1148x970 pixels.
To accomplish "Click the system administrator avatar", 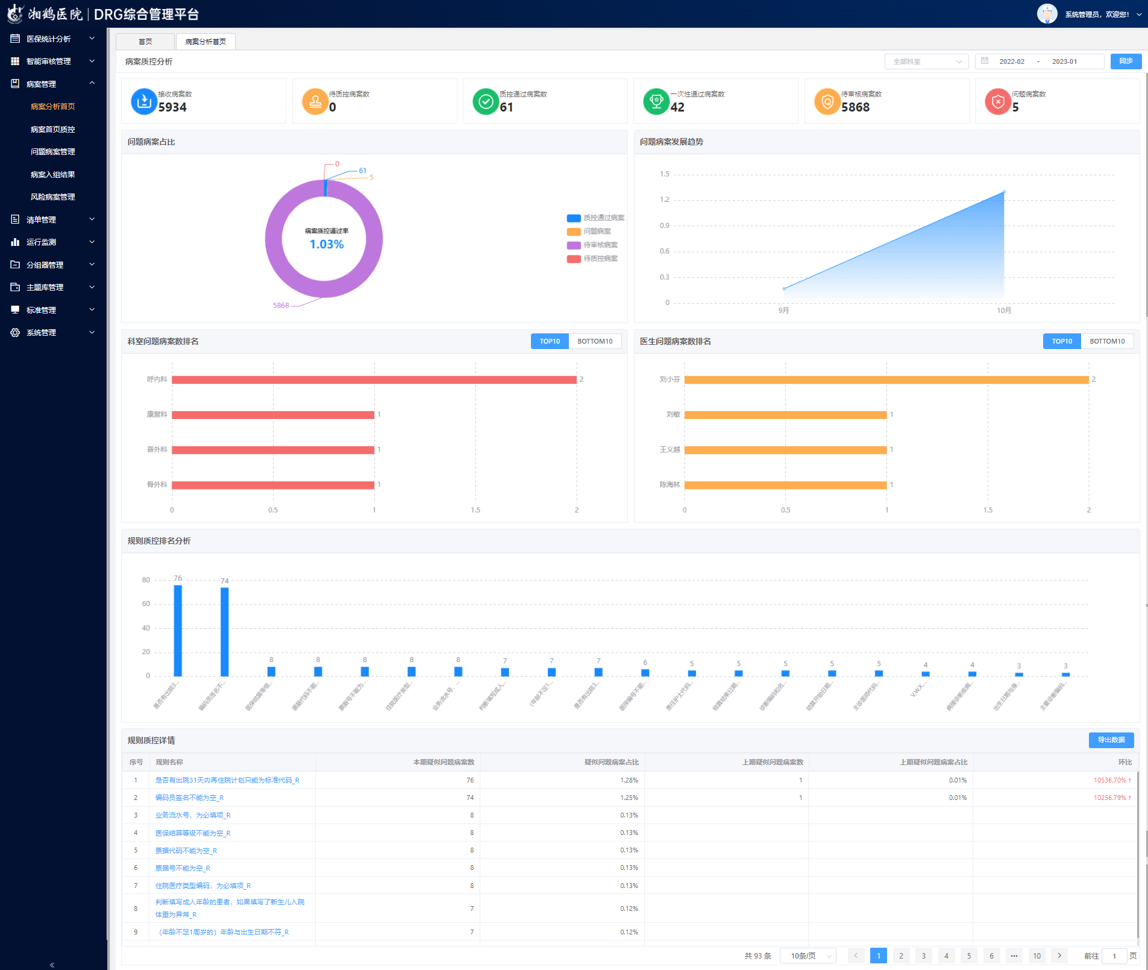I will pos(1047,13).
